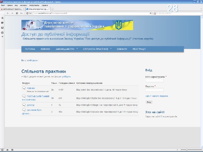Open the Досвід forum link
This screenshot has height=152, width=203.
(30, 105)
